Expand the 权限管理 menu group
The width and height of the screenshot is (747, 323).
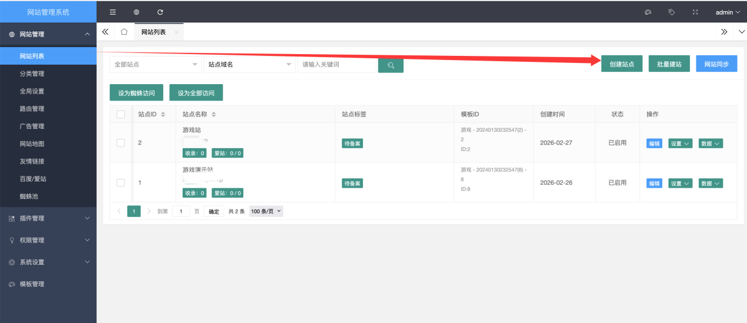[x=48, y=240]
